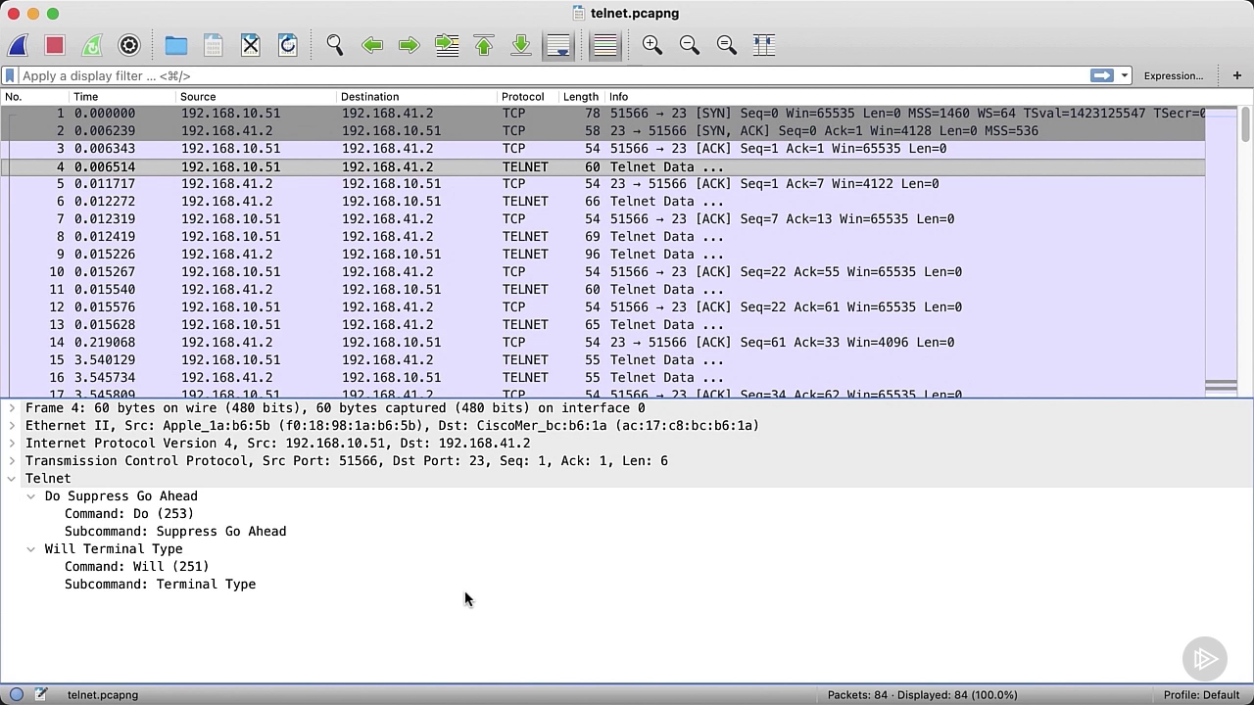Viewport: 1254px width, 705px height.
Task: Toggle auto-scroll during live capture
Action: point(558,45)
